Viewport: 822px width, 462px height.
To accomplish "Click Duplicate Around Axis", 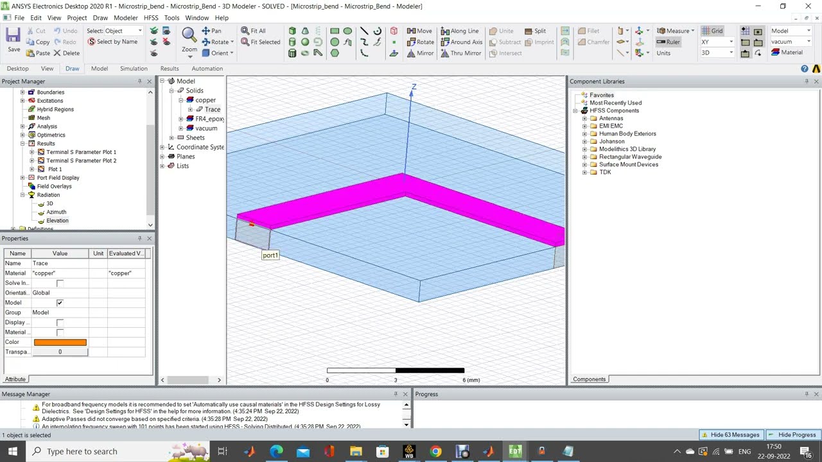I will click(x=461, y=42).
